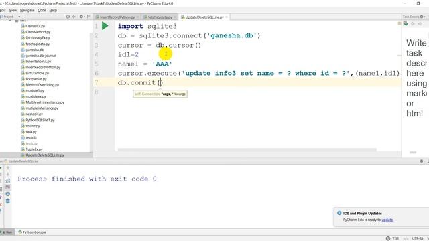Click the editor horizontal scrollbar
Image resolution: width=429 pixels, height=241 pixels.
click(247, 150)
